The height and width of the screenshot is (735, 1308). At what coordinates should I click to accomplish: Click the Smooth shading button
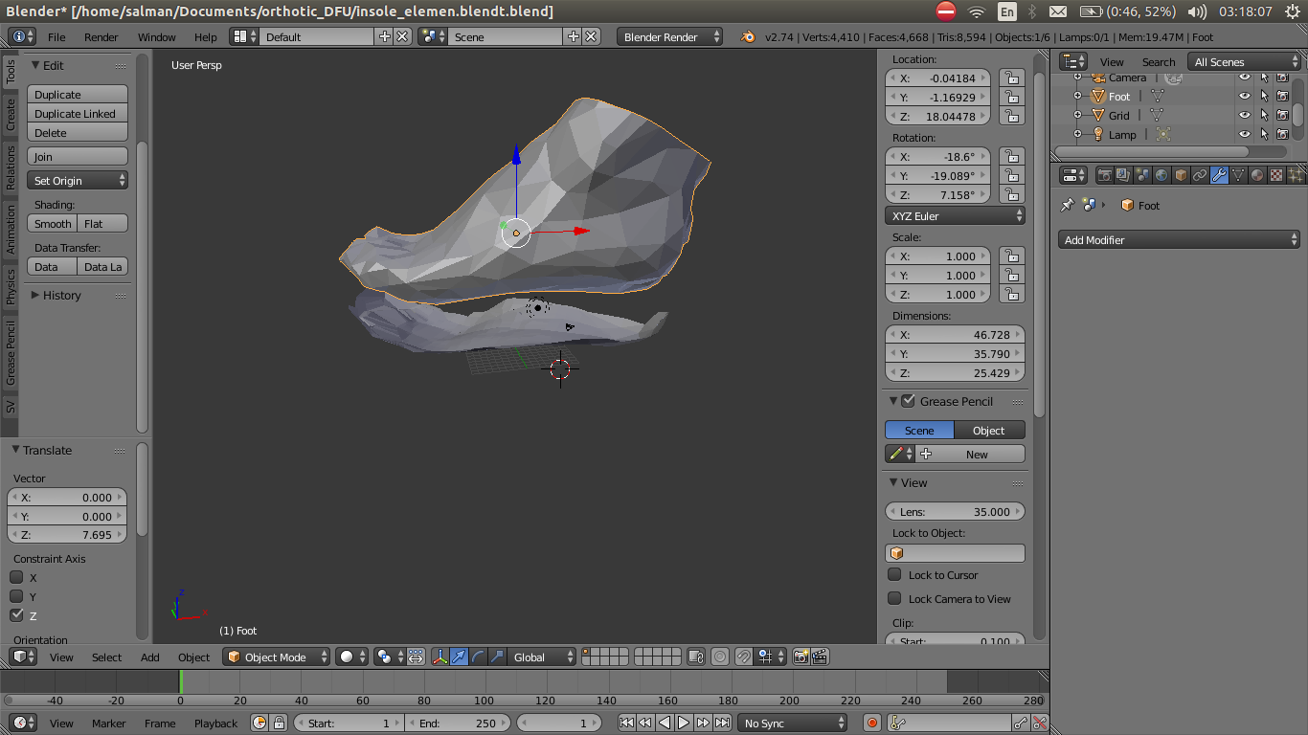(x=52, y=223)
